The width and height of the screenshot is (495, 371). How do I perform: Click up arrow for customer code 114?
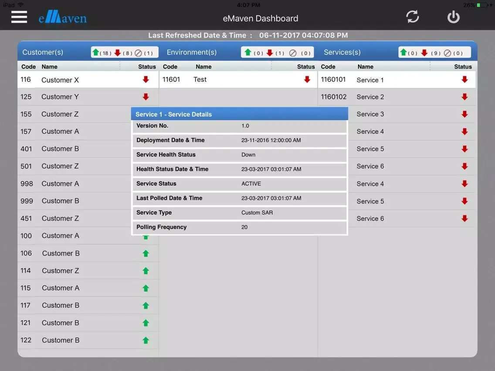pos(146,271)
